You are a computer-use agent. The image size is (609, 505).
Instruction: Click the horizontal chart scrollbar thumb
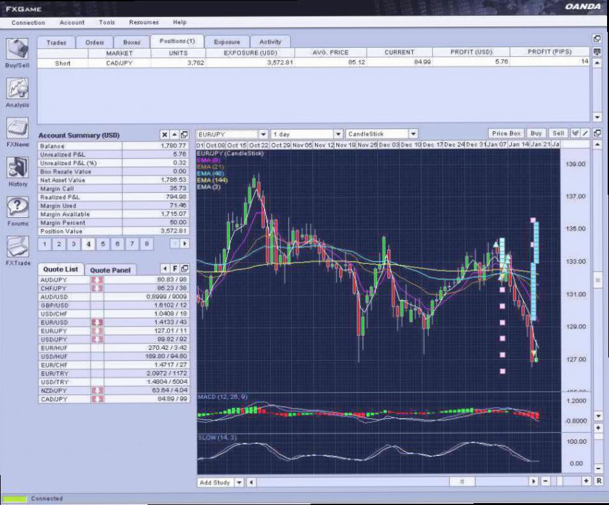[x=462, y=482]
